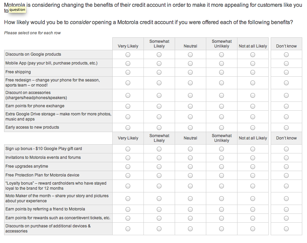The height and width of the screenshot is (243, 307).
Task: Select Very Likely for Extra Google Drive storage
Action: pos(128,117)
